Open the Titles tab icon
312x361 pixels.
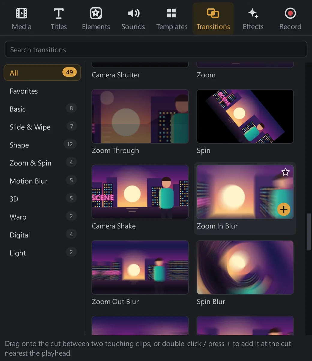pos(59,13)
